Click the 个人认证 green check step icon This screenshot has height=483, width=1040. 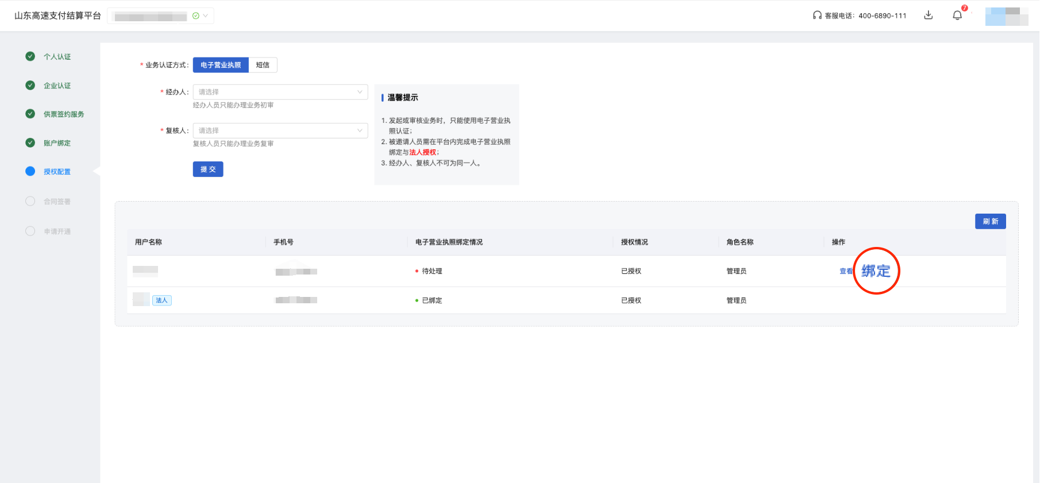click(x=30, y=56)
